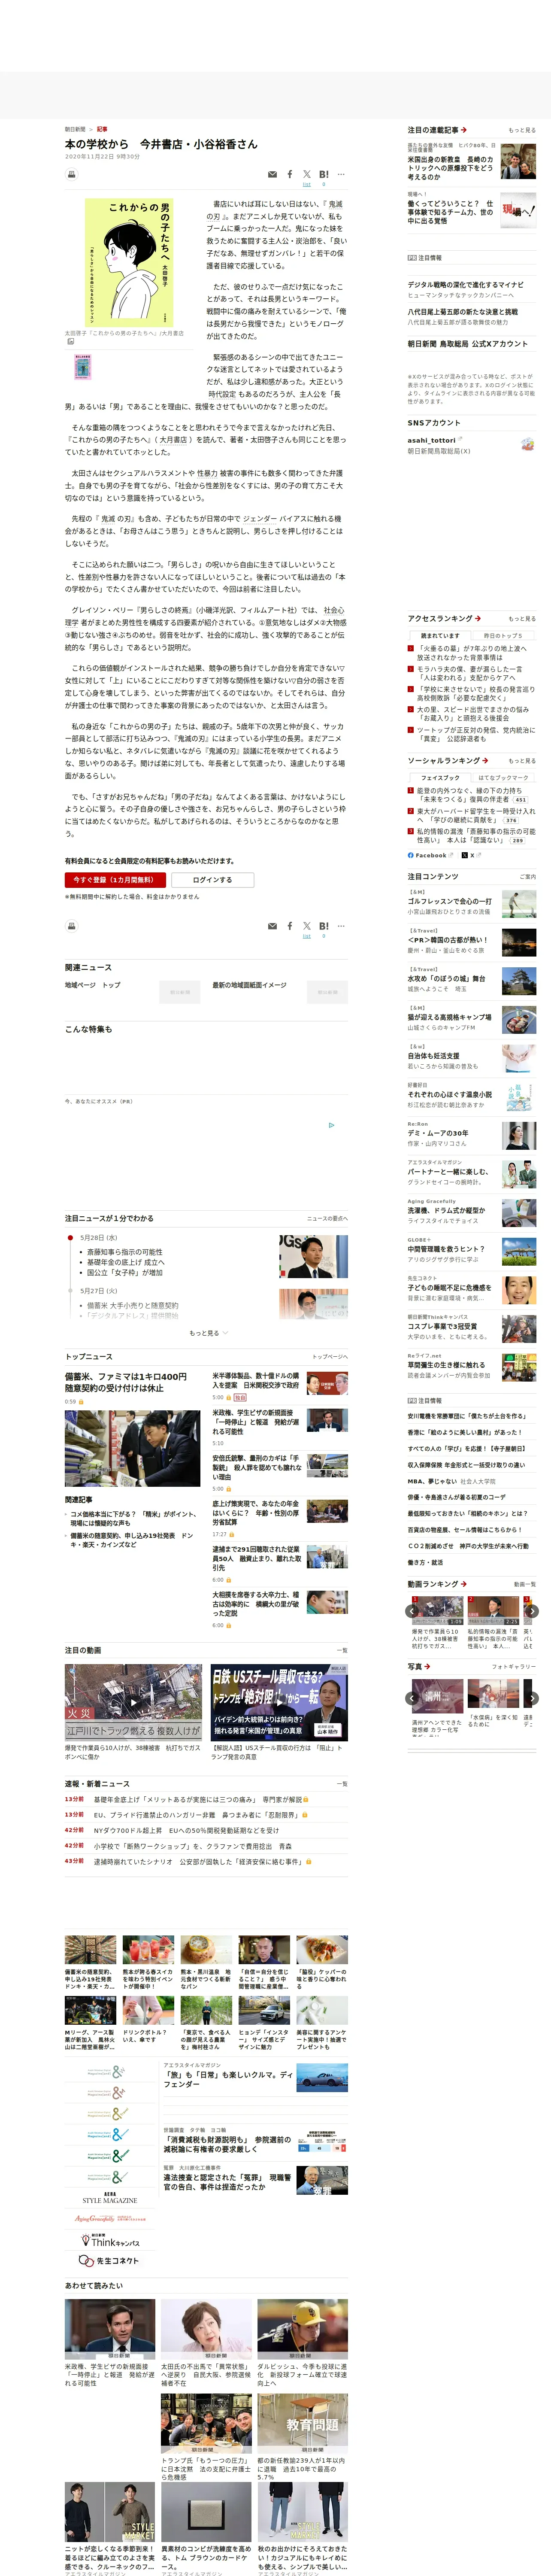Share on Facebook icon below the article
Viewport: 551px width, 2576px height.
tap(290, 926)
